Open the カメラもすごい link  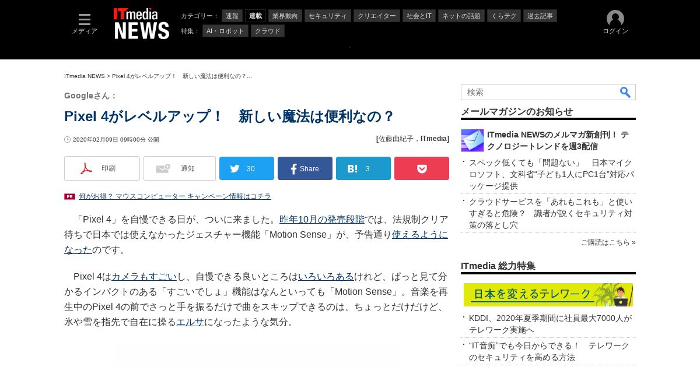pos(144,277)
